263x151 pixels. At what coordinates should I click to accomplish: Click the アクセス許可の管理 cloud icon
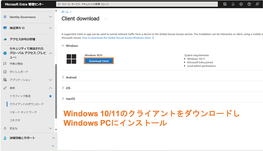click(5, 39)
